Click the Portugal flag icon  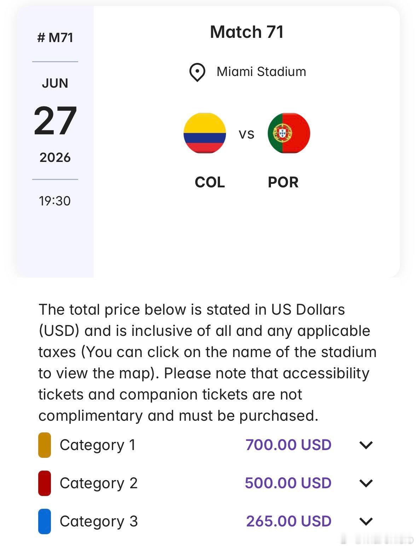click(289, 133)
